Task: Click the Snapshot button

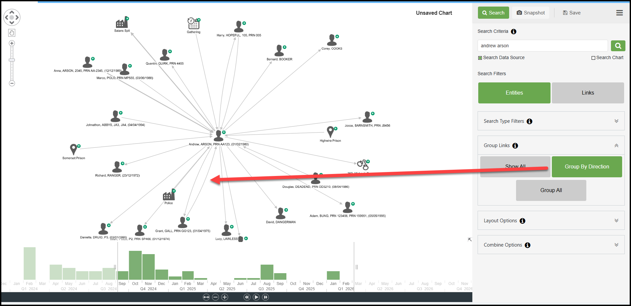Action: [530, 13]
